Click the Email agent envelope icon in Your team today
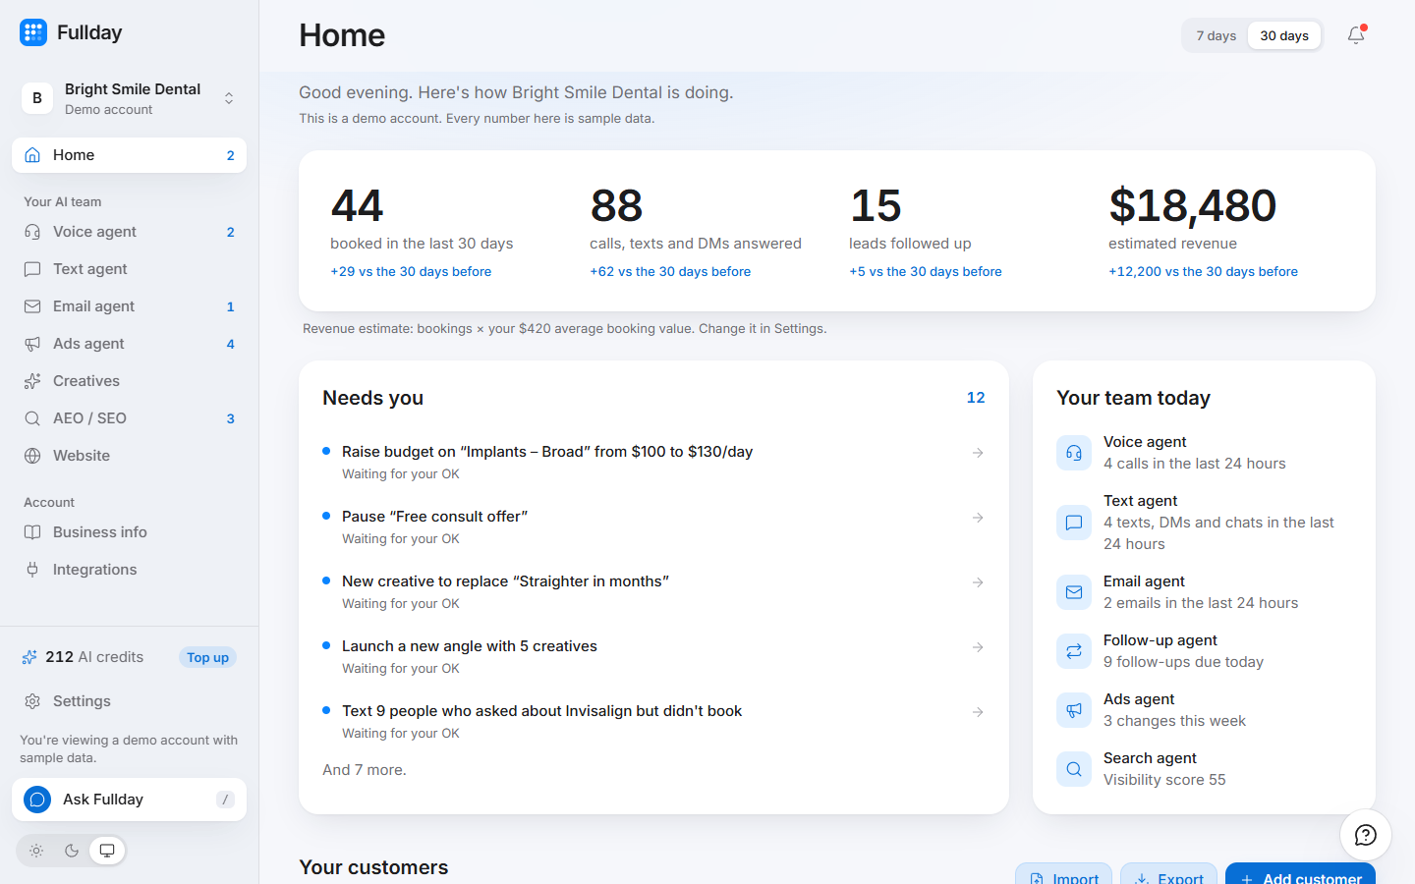Viewport: 1415px width, 884px height. 1074,592
